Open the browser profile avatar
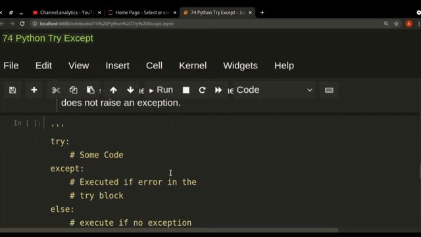The image size is (421, 237). pos(409,24)
